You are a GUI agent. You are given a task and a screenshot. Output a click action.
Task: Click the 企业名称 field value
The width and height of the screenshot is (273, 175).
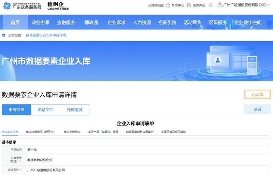click(x=46, y=170)
